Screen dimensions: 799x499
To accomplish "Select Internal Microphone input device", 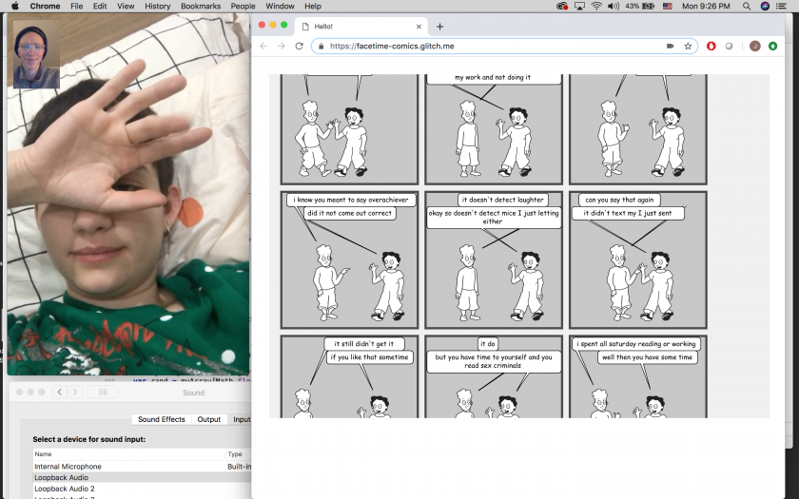I will (142, 467).
